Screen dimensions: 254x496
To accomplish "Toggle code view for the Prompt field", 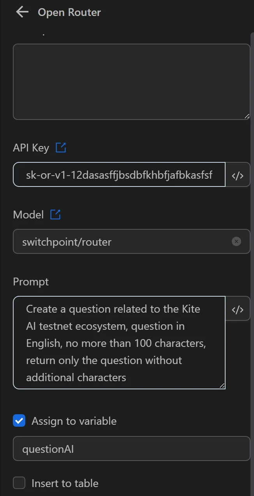I will tap(238, 309).
